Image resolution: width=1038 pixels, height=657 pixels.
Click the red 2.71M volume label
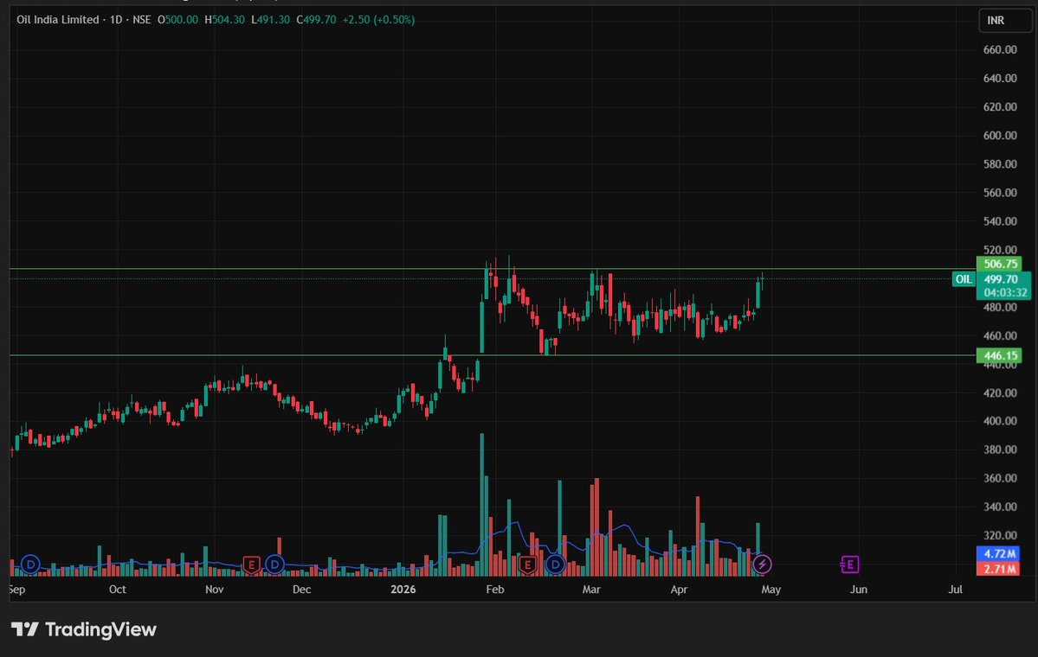(x=998, y=569)
